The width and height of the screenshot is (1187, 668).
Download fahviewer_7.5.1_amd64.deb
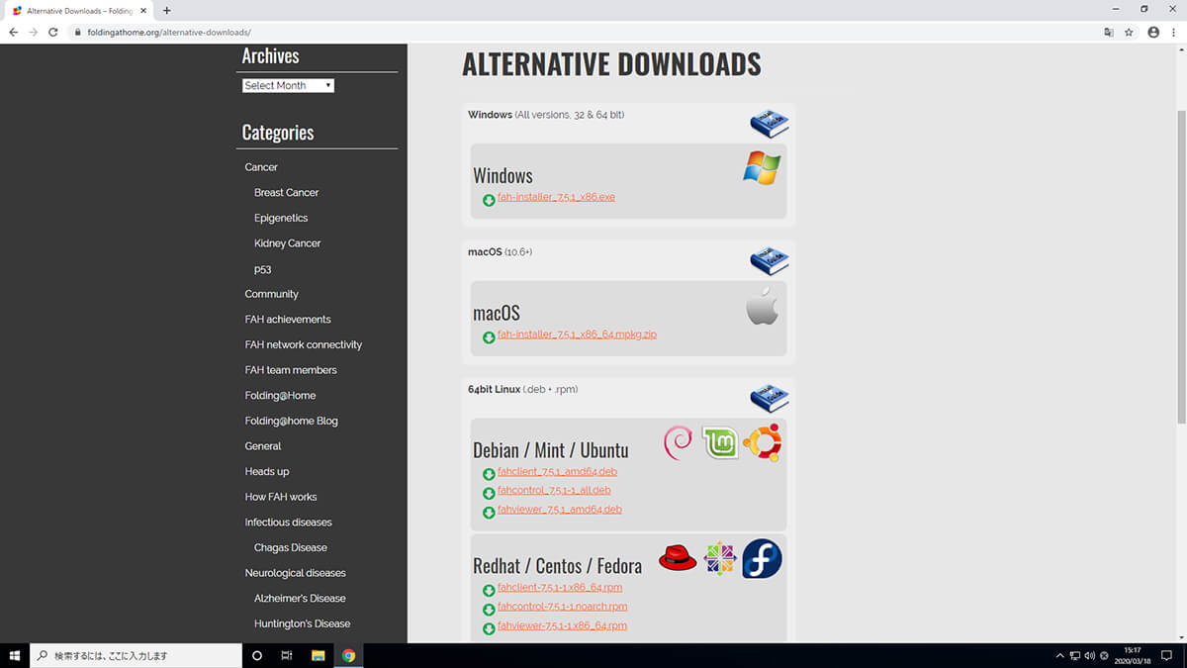point(560,510)
